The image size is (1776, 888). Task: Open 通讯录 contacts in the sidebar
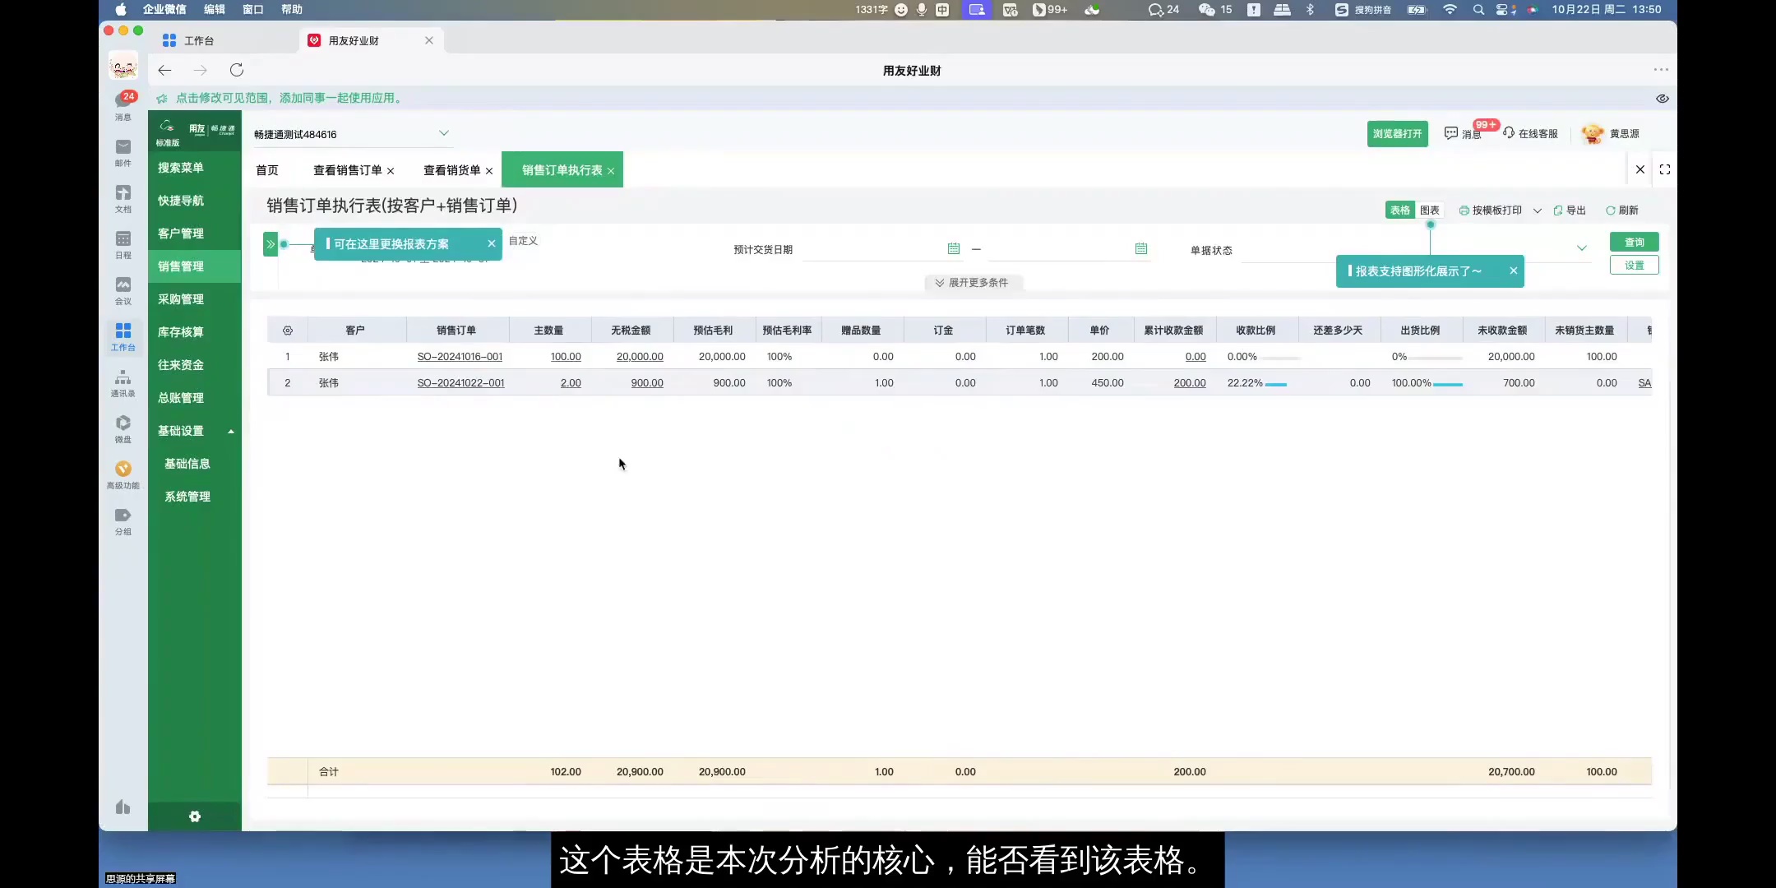123,381
